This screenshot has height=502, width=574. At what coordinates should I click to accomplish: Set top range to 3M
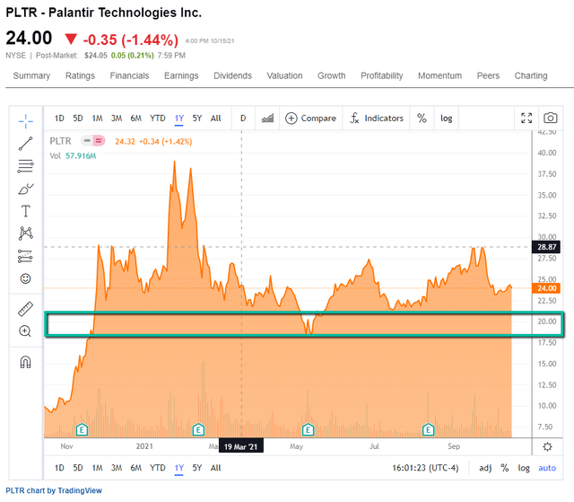pyautogui.click(x=117, y=119)
